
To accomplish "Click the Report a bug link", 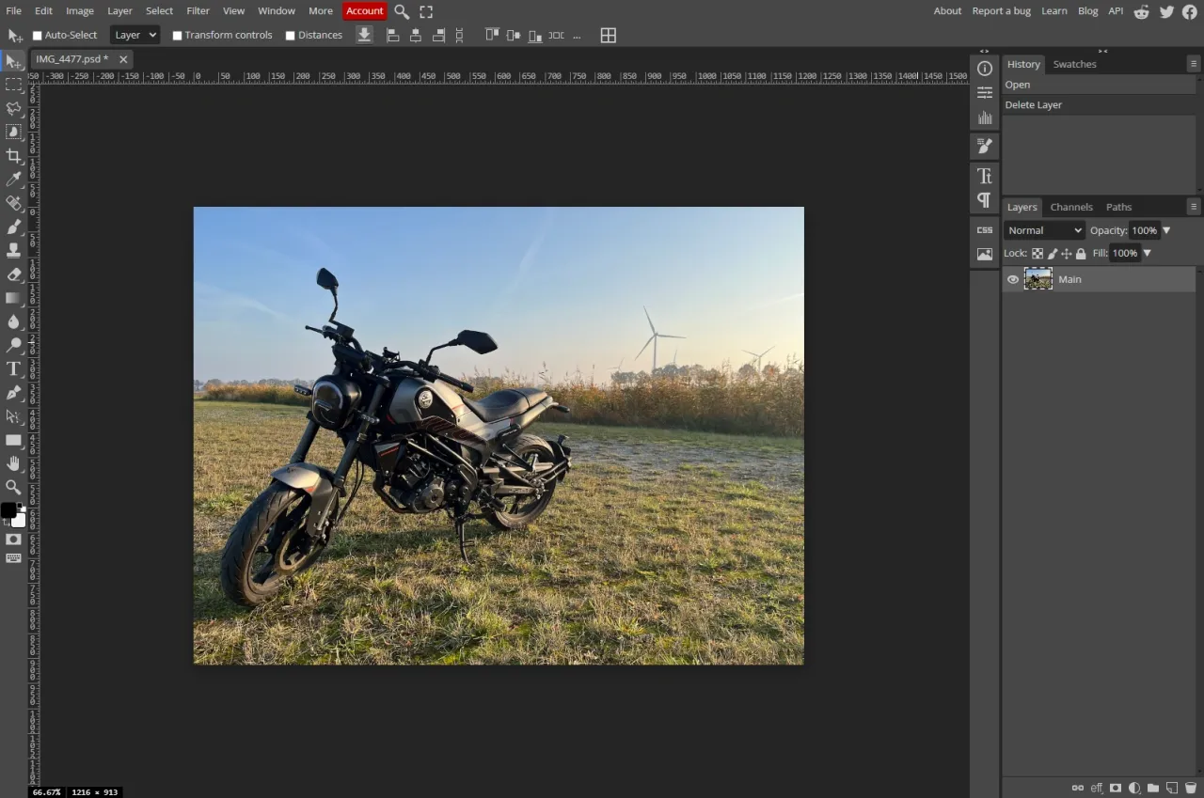I will point(1001,10).
